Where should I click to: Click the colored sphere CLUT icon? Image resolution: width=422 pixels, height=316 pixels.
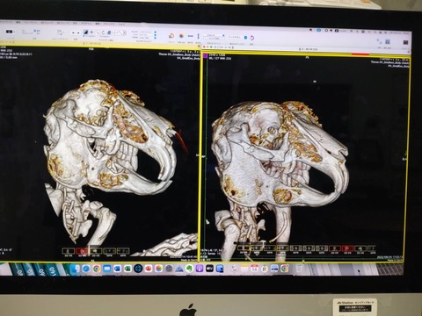point(181,36)
